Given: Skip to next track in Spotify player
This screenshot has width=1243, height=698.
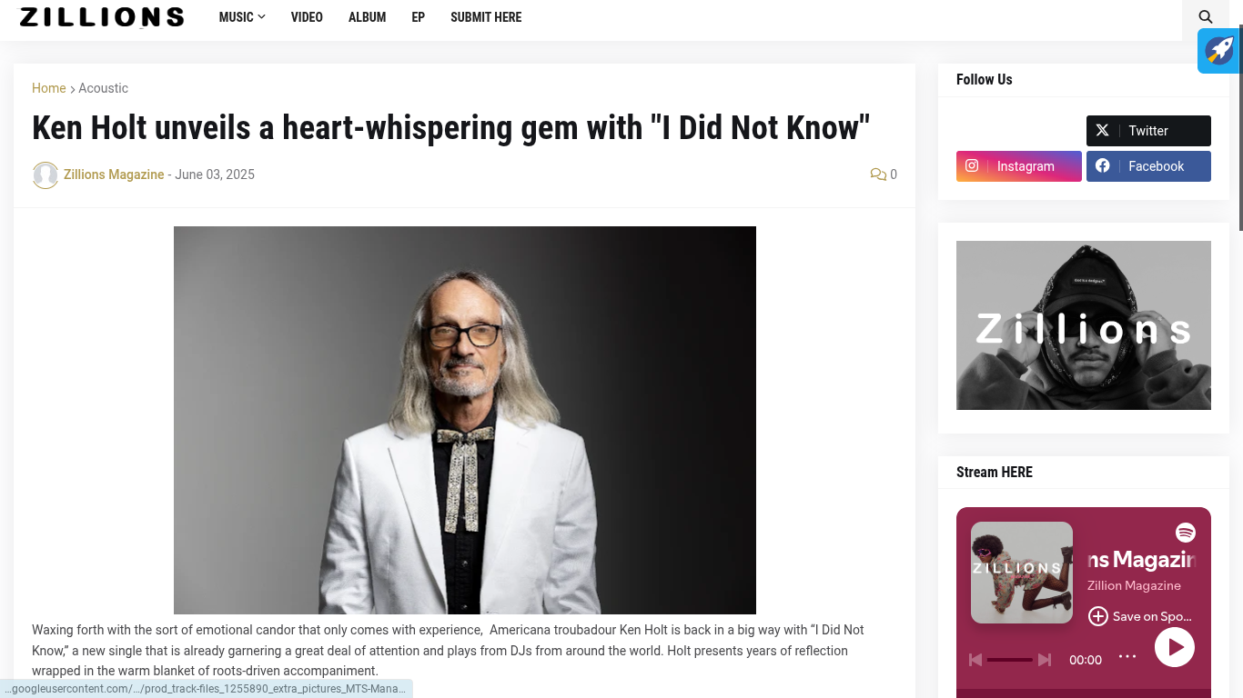Looking at the screenshot, I should coord(1045,660).
